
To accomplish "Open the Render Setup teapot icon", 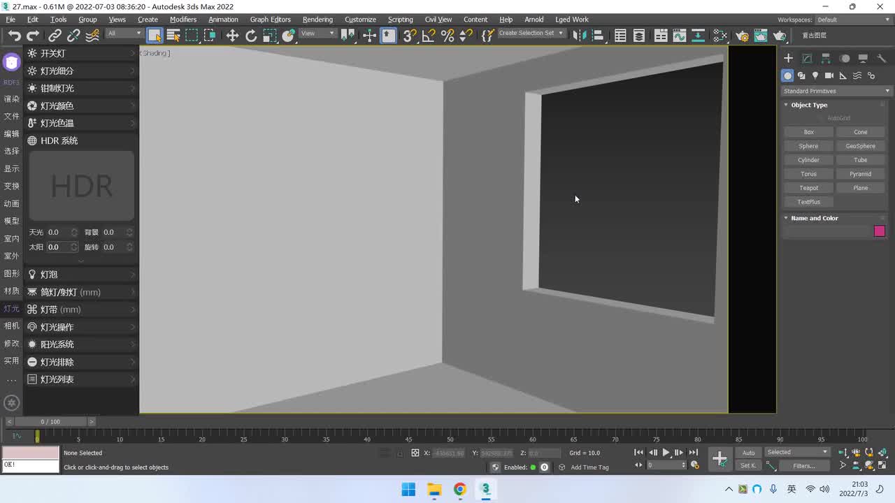I will click(743, 36).
